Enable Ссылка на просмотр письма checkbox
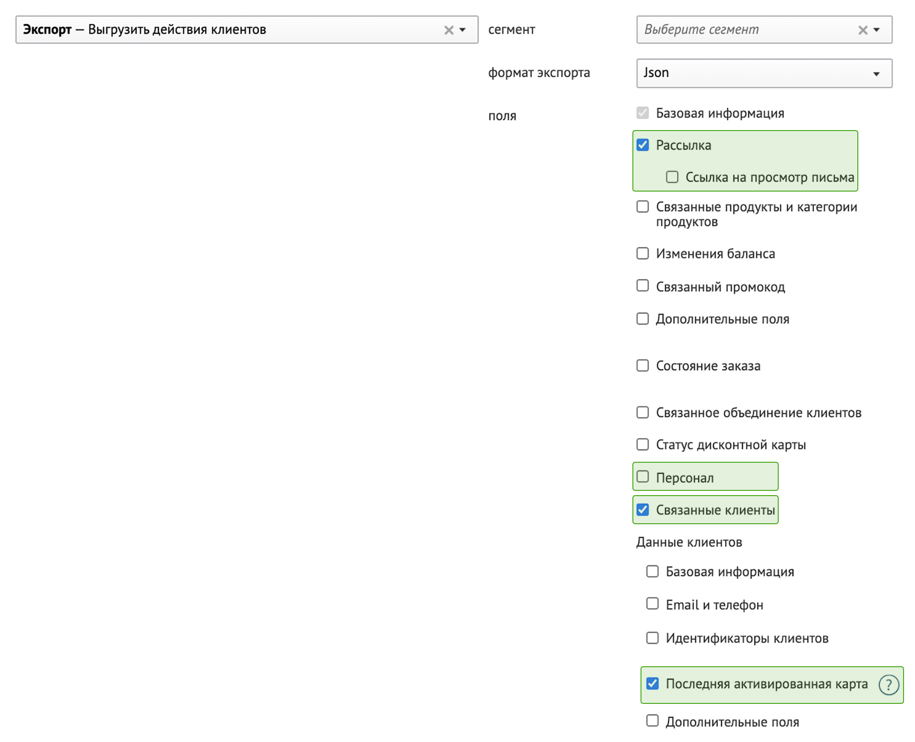This screenshot has width=915, height=742. click(672, 177)
